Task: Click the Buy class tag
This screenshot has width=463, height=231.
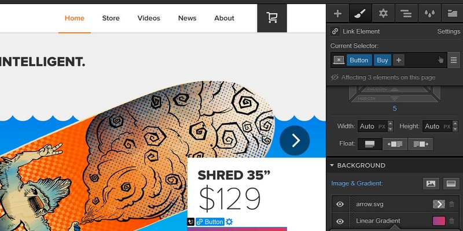Action: click(x=383, y=60)
